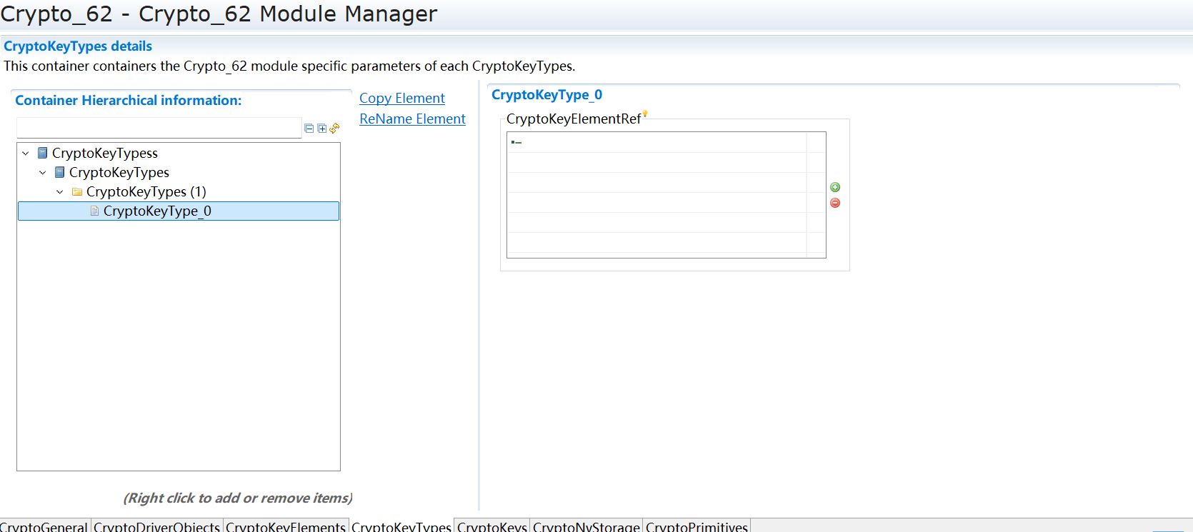
Task: Open the CryptoKeyElements tab
Action: 286,526
